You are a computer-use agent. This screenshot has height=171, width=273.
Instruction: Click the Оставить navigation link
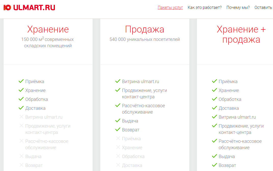[263, 7]
